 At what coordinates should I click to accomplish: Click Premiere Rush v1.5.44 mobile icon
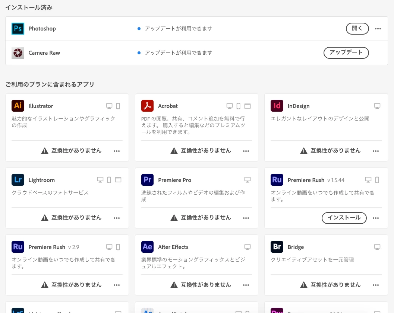[x=377, y=180]
